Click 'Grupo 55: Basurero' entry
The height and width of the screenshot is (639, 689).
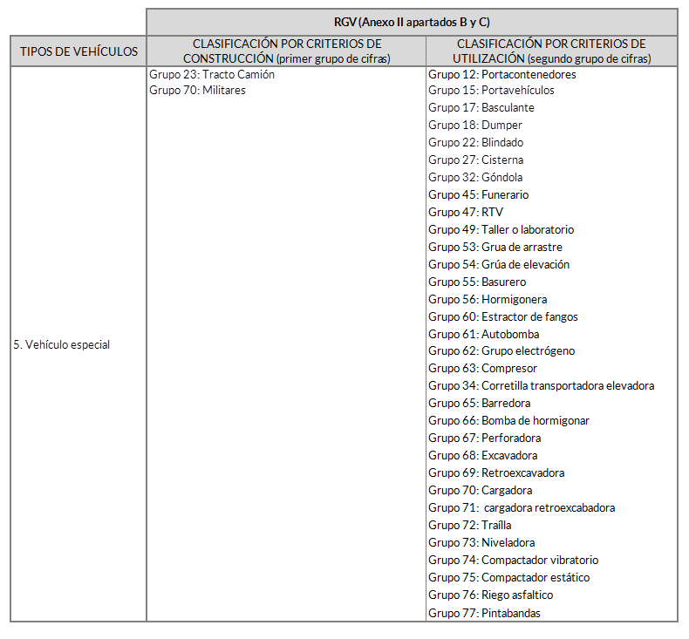477,282
